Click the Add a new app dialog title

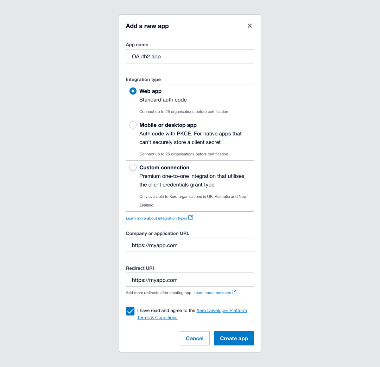click(147, 26)
